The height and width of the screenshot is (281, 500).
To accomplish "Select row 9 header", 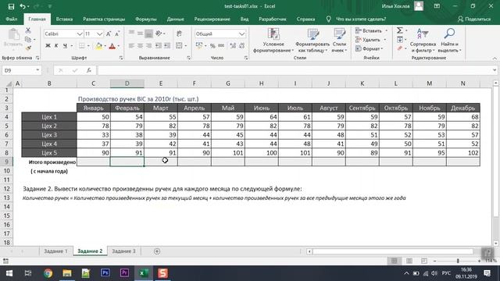I will click(6, 162).
